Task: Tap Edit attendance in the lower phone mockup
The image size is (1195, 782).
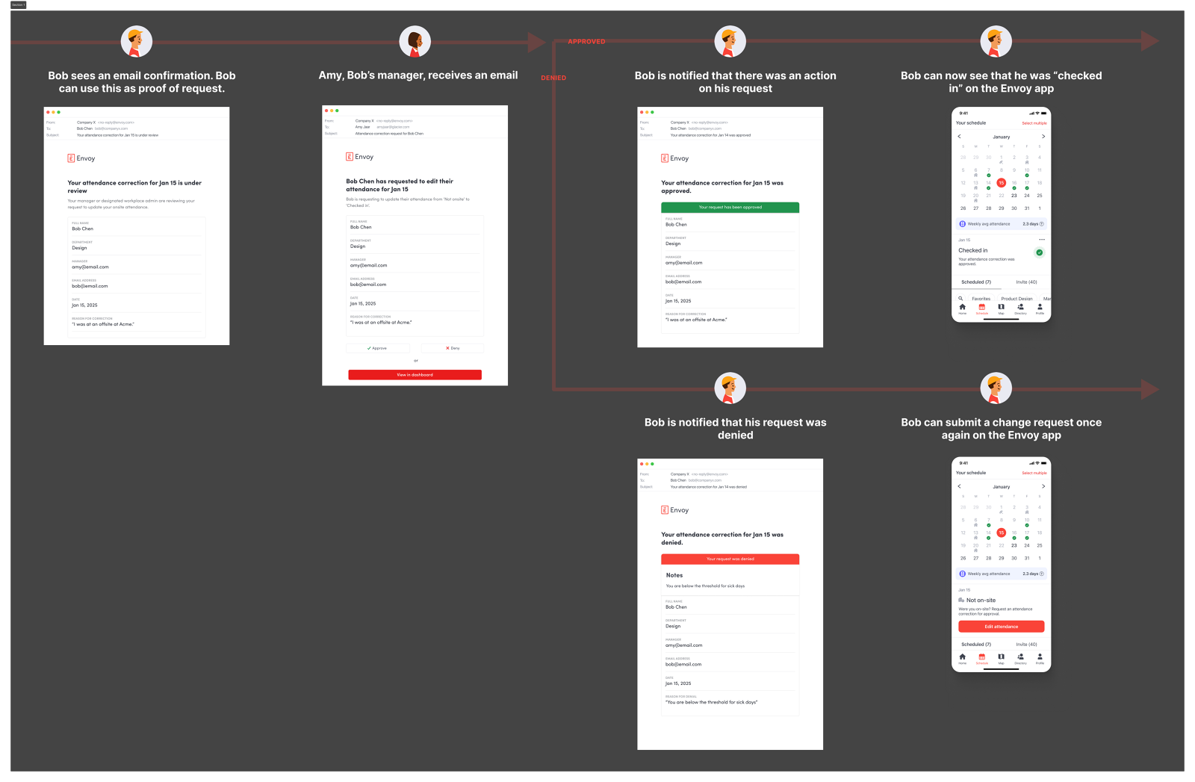Action: (1001, 627)
